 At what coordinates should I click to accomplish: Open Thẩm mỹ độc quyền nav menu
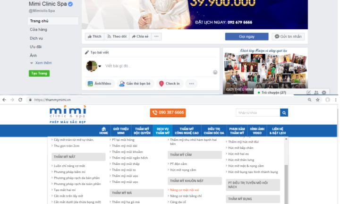[142, 131]
